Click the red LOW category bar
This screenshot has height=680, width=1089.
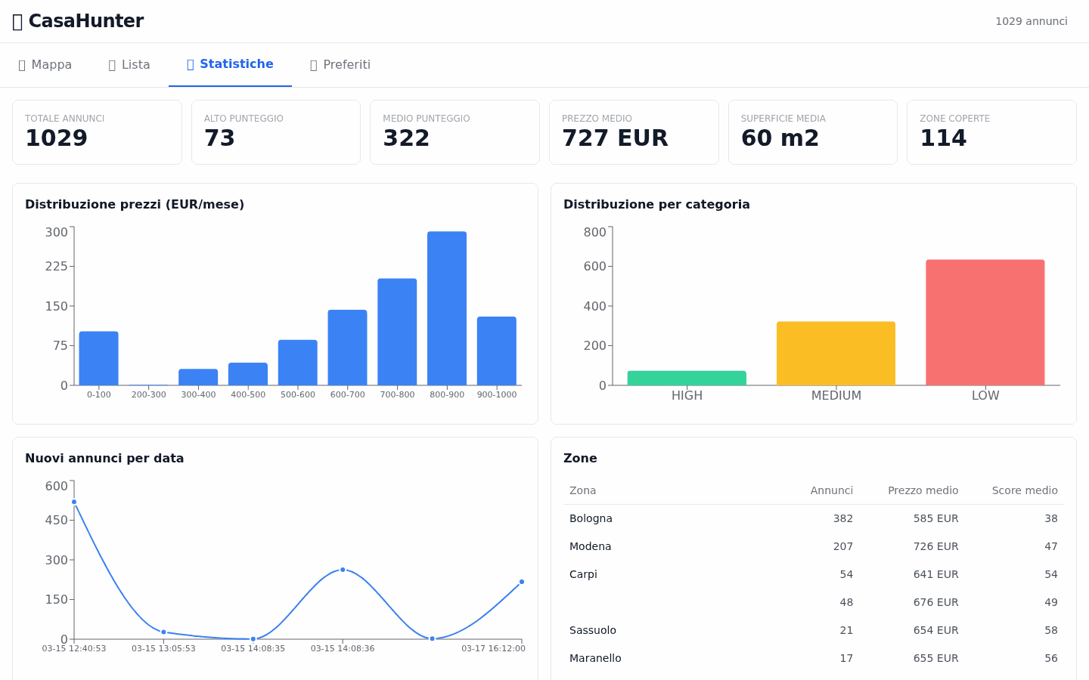(x=985, y=321)
